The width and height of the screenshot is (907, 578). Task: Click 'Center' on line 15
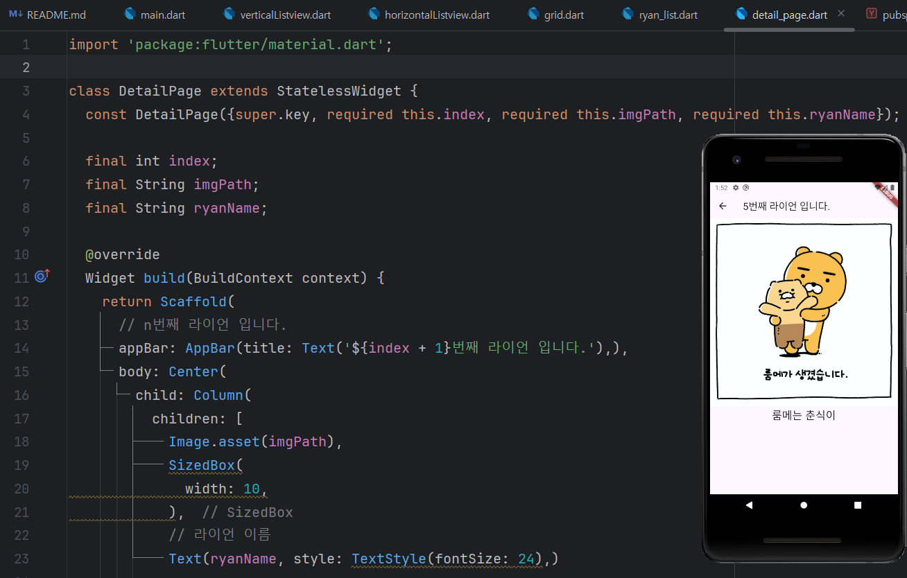193,371
